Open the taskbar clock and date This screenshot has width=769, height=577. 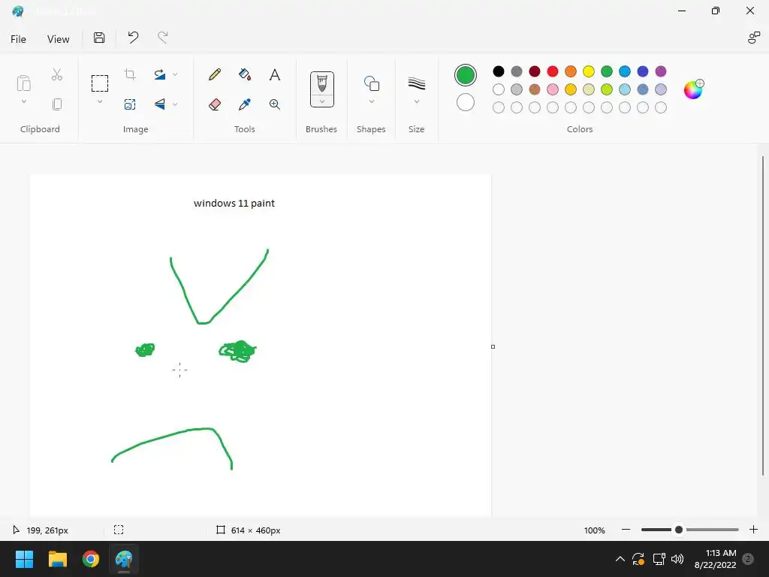click(x=715, y=559)
